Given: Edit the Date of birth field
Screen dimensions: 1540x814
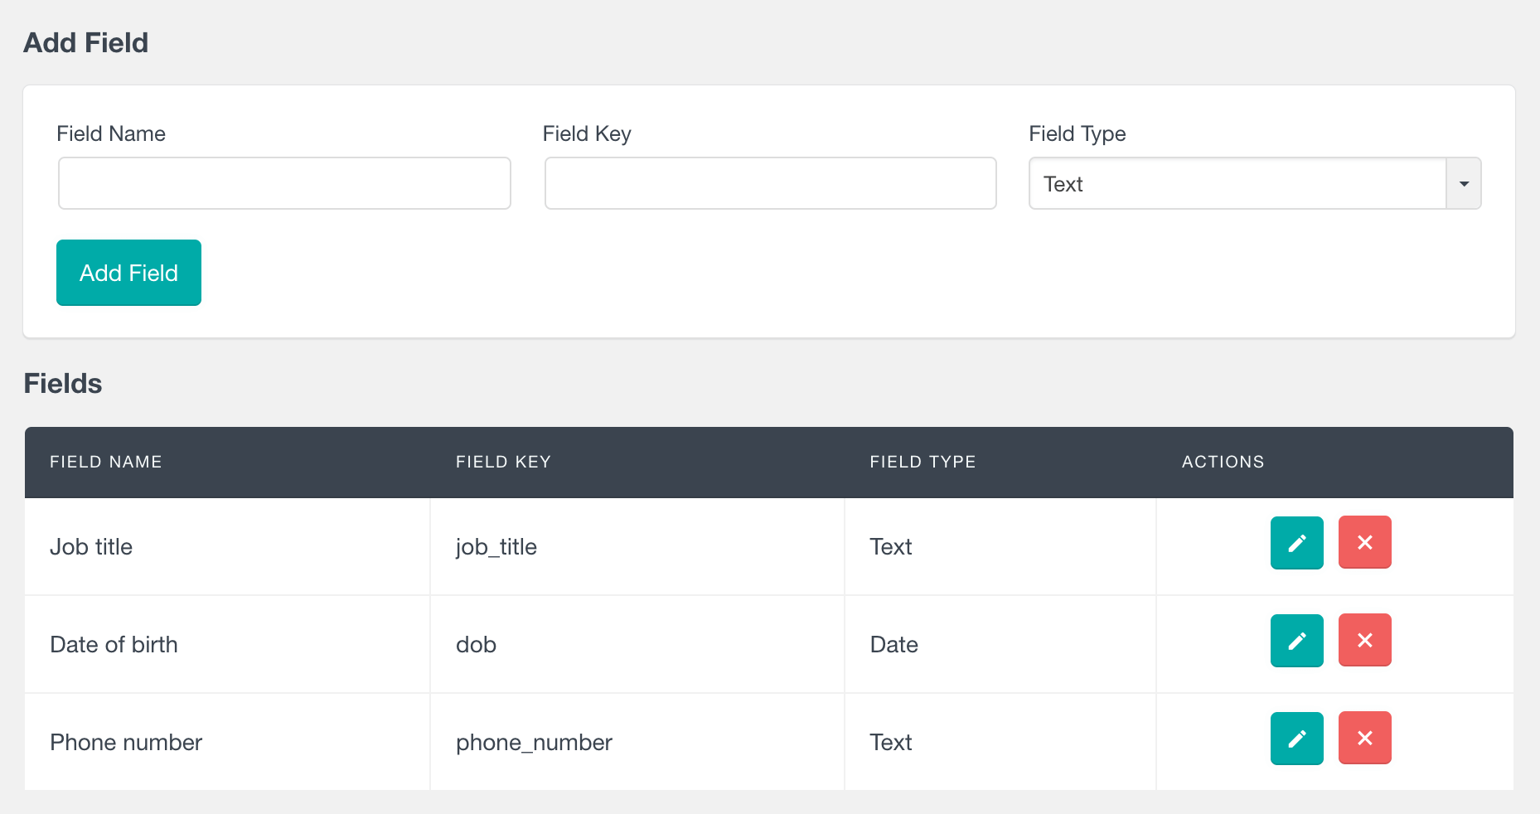Looking at the screenshot, I should pyautogui.click(x=1296, y=641).
